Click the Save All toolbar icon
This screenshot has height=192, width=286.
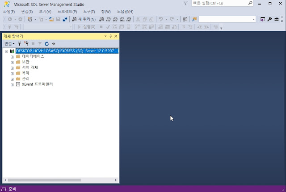pos(65,19)
